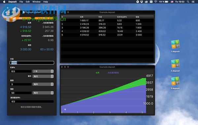Click the keyboard viewer icon in menu bar

(x=151, y=2)
